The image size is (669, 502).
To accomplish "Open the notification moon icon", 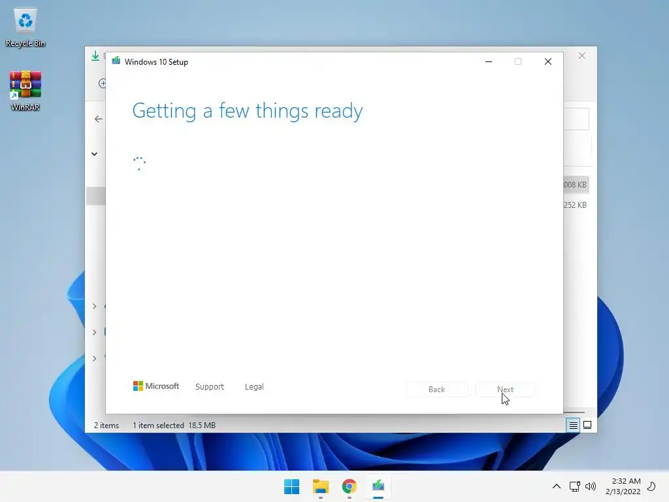I will click(651, 486).
